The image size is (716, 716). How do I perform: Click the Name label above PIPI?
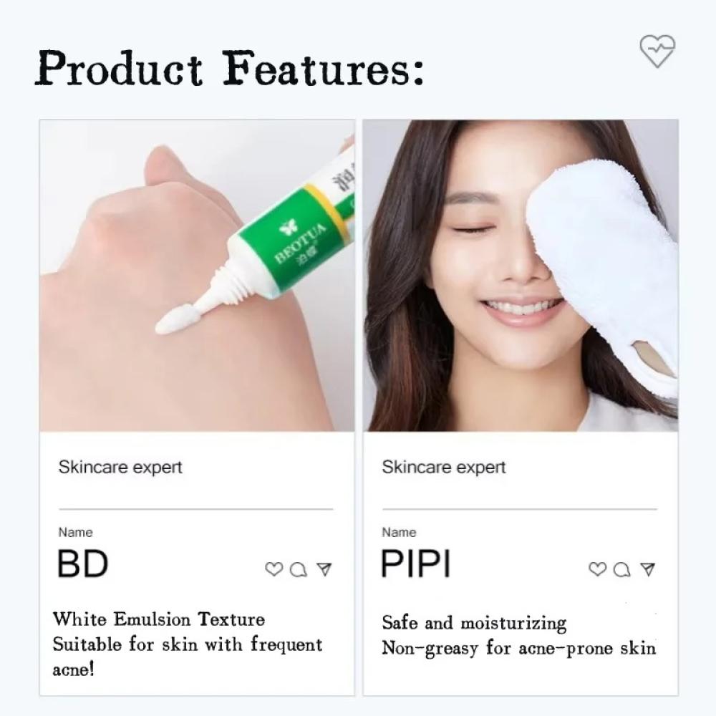pos(399,533)
